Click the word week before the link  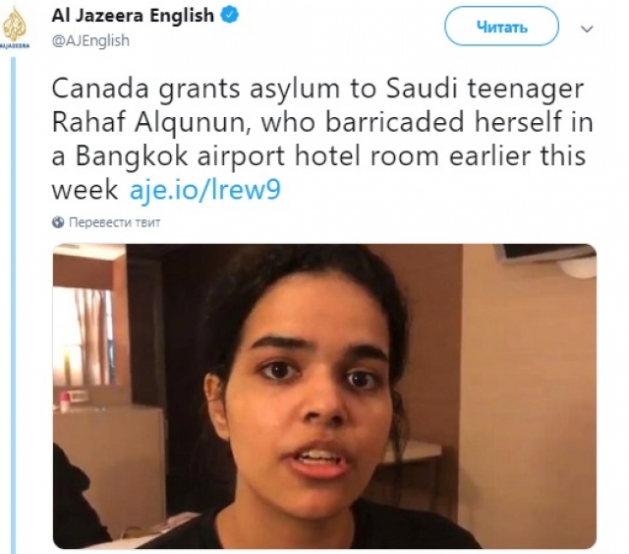85,190
